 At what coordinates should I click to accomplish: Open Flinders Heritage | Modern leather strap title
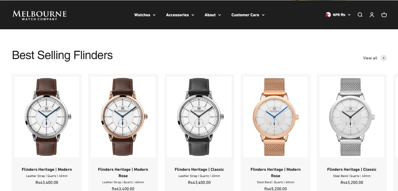coord(47,170)
